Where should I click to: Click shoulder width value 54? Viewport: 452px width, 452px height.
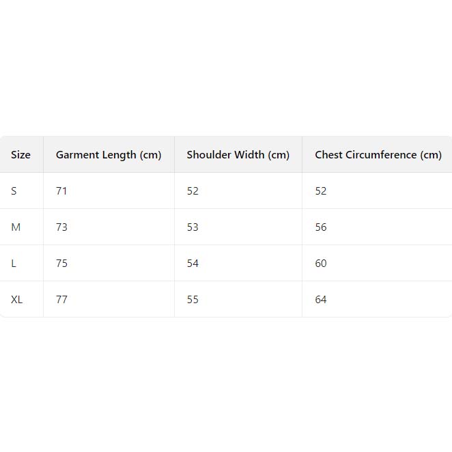[193, 264]
